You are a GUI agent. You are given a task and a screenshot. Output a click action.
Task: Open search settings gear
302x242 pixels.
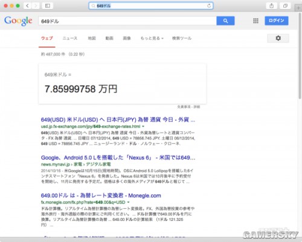click(278, 38)
